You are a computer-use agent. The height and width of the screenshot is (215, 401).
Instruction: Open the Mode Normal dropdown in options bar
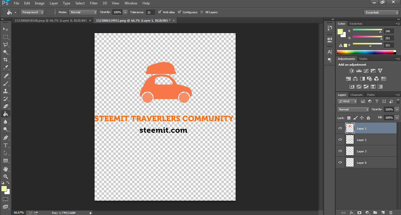[x=83, y=12]
